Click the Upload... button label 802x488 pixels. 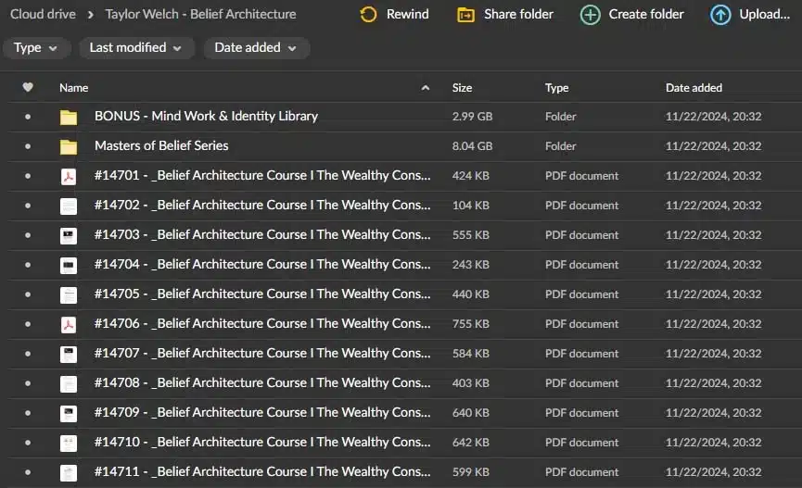(x=765, y=14)
